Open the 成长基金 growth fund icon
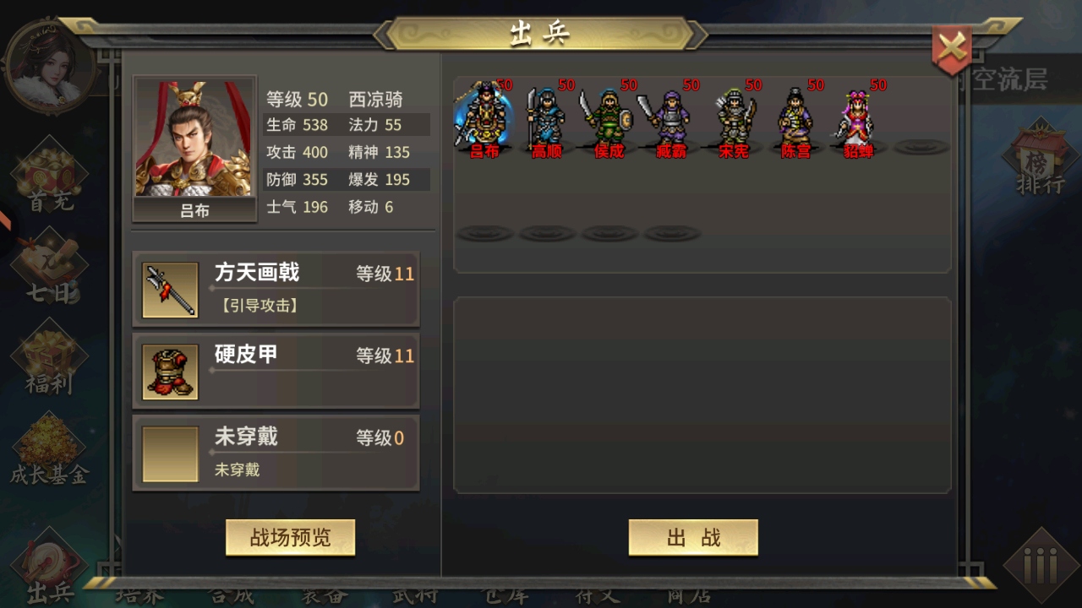This screenshot has width=1082, height=608. click(x=49, y=451)
